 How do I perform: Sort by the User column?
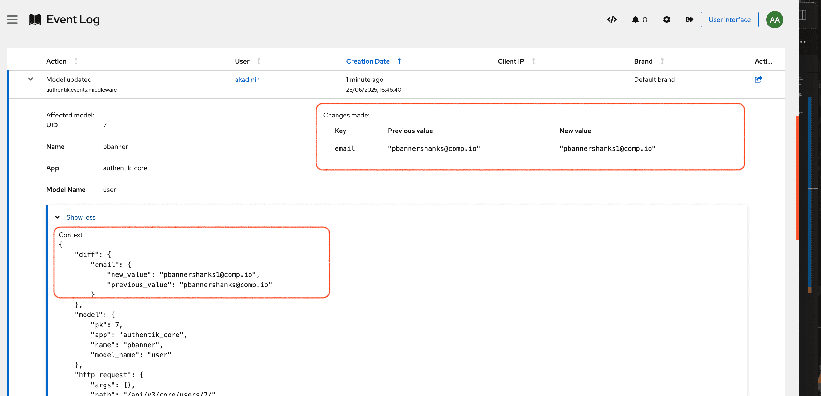pos(242,61)
